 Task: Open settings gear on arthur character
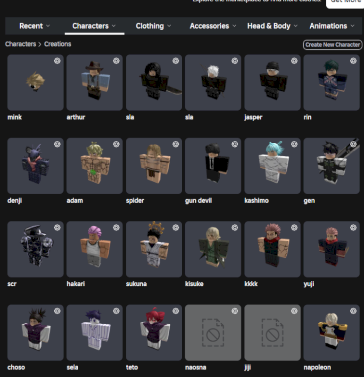116,61
